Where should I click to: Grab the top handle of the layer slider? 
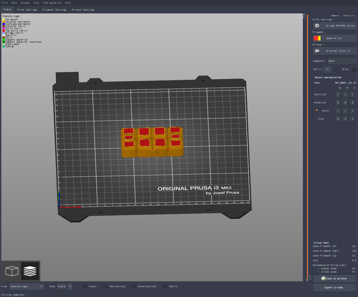[x=307, y=15]
